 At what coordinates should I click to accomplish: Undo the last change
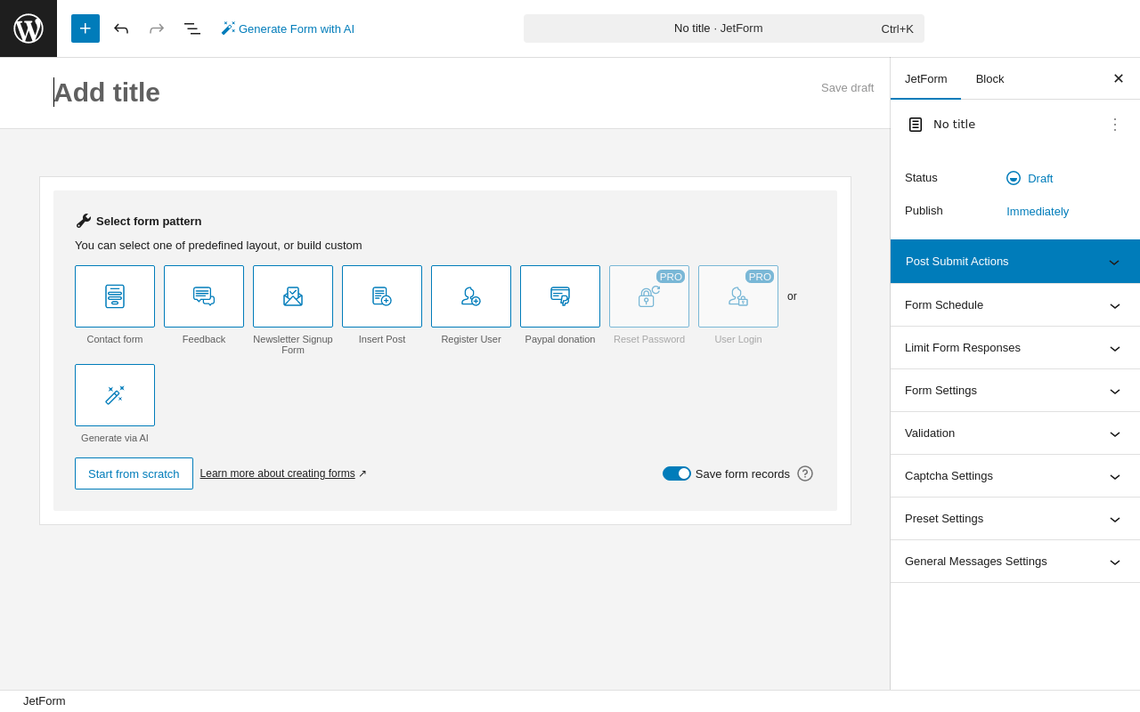[121, 28]
